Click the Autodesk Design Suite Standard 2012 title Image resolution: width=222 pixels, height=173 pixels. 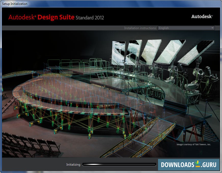click(x=56, y=17)
